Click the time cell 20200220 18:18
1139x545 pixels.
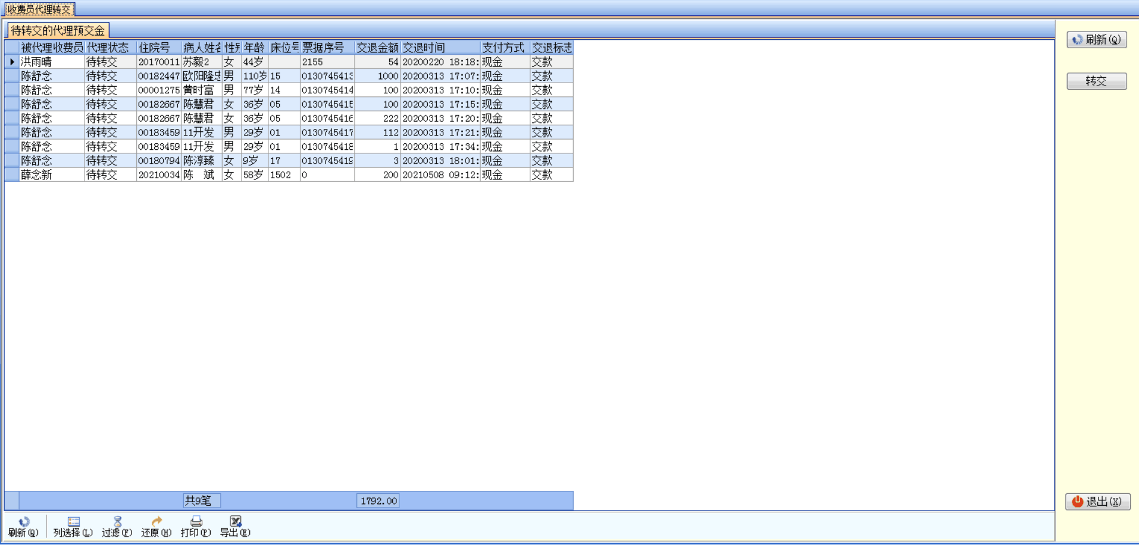440,62
